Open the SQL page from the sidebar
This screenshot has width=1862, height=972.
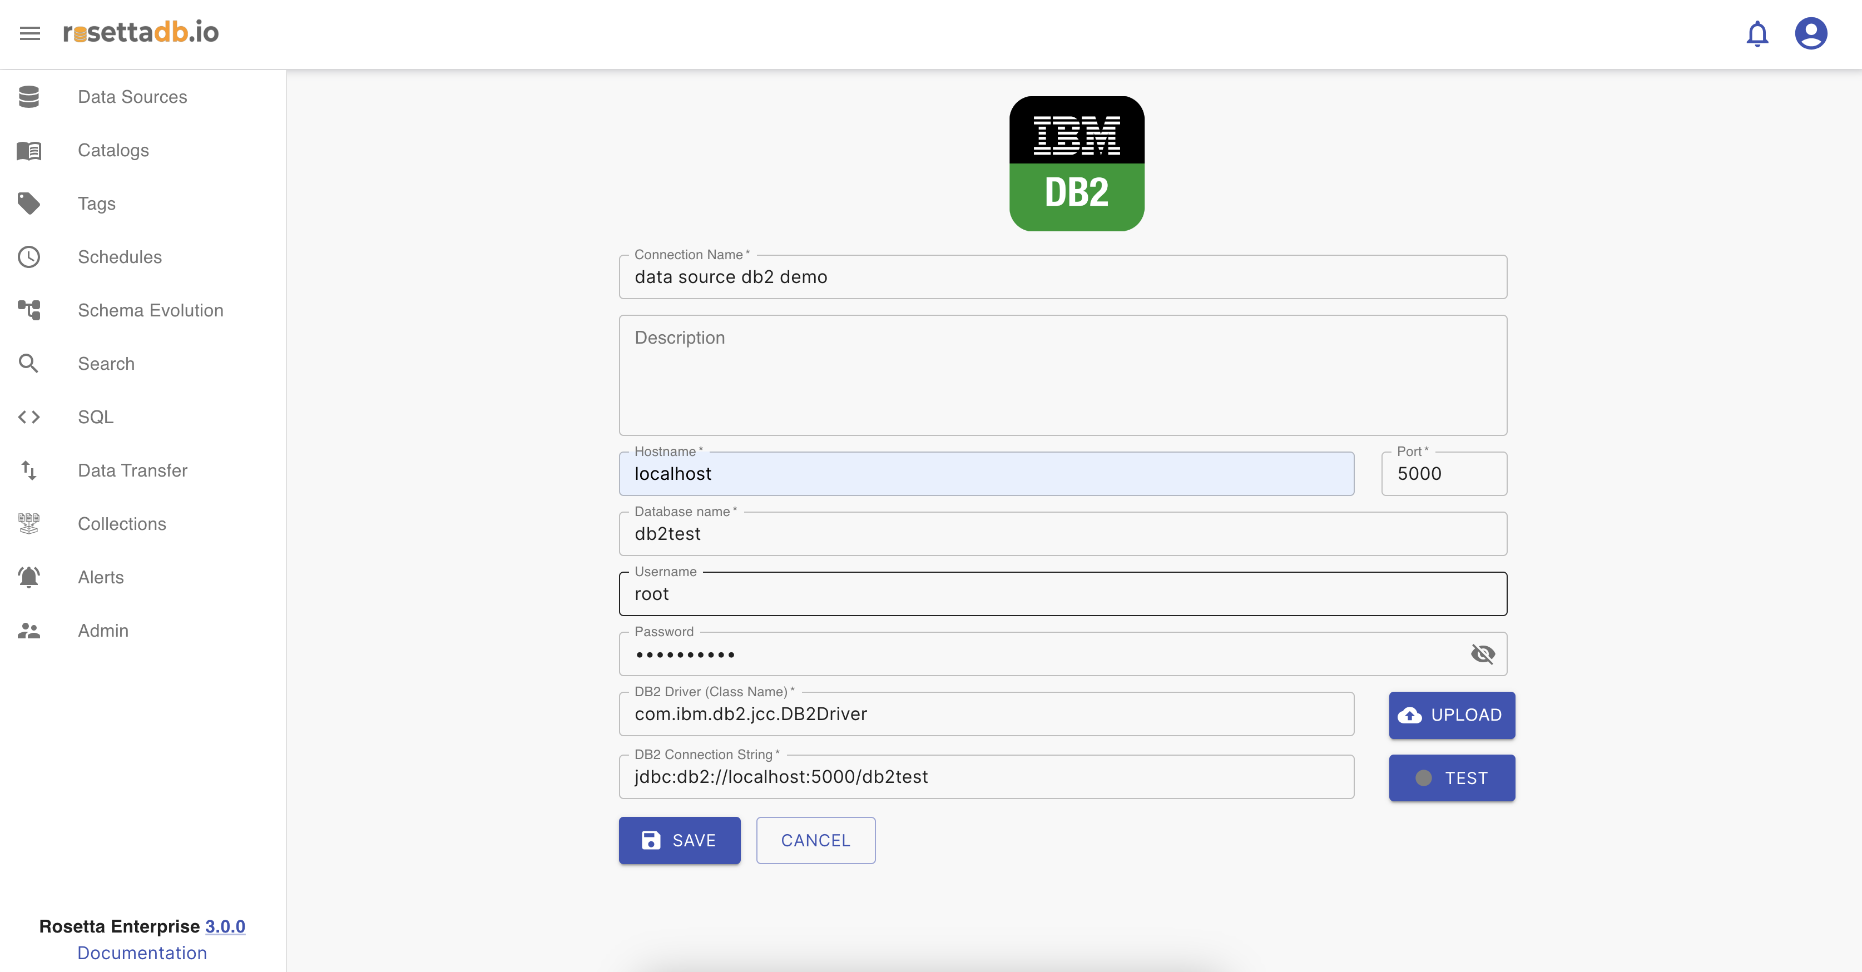96,417
